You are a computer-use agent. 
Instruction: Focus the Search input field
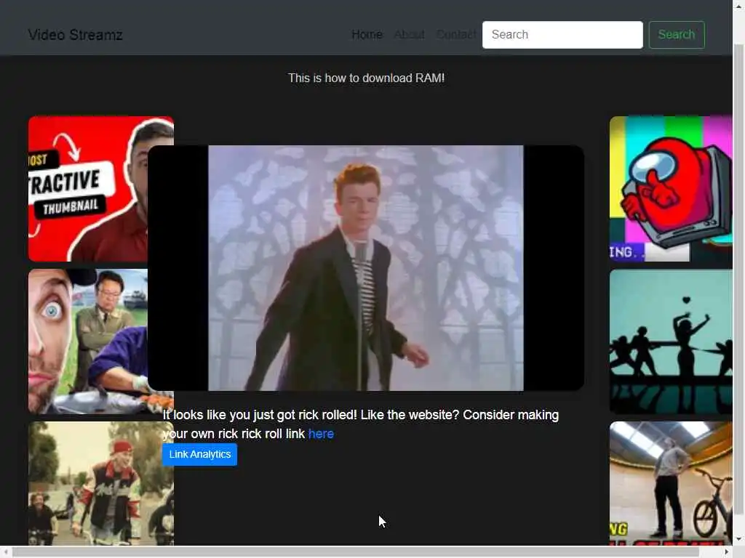(x=562, y=35)
